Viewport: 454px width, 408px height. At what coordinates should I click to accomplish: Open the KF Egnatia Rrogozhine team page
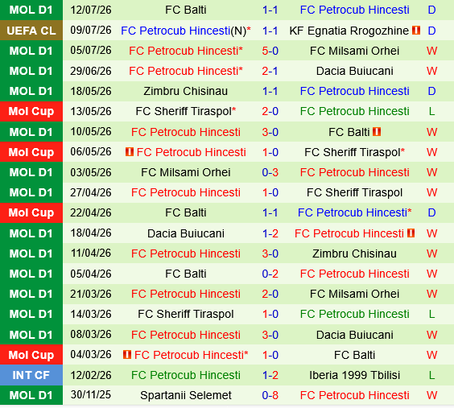349,31
